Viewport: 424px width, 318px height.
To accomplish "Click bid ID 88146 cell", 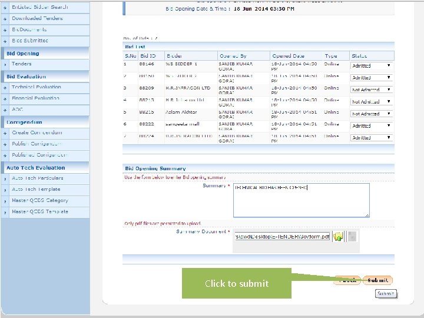I will pos(147,64).
